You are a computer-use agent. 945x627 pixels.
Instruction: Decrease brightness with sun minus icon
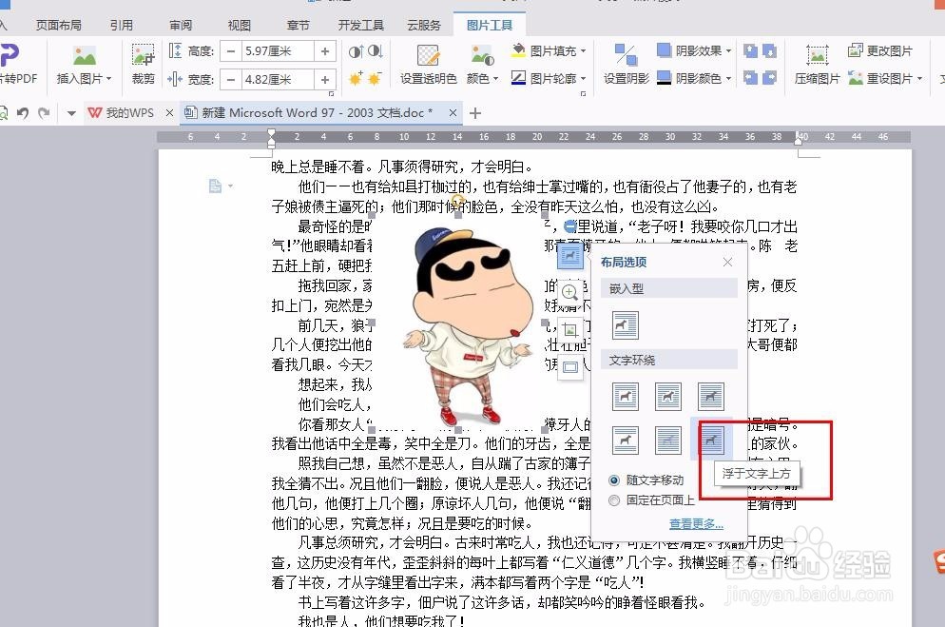[375, 78]
